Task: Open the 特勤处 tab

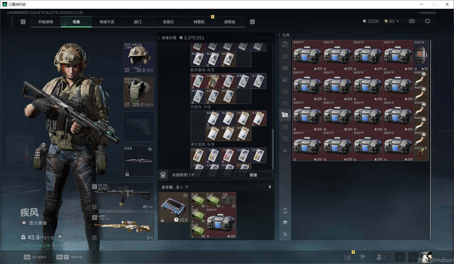Action: tap(199, 22)
